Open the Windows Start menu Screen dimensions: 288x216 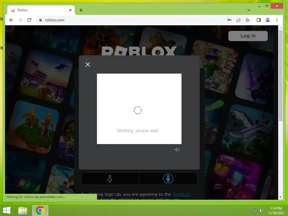click(7, 210)
